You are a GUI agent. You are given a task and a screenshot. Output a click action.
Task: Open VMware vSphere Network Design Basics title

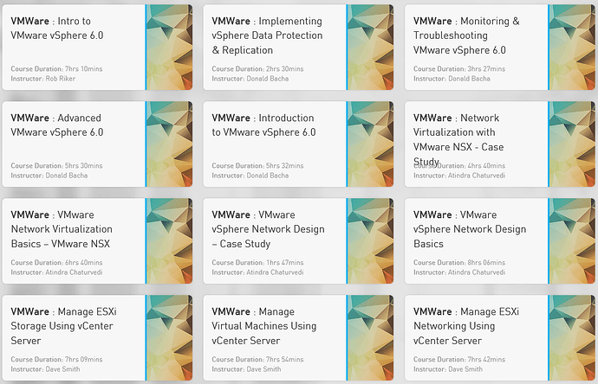point(470,229)
